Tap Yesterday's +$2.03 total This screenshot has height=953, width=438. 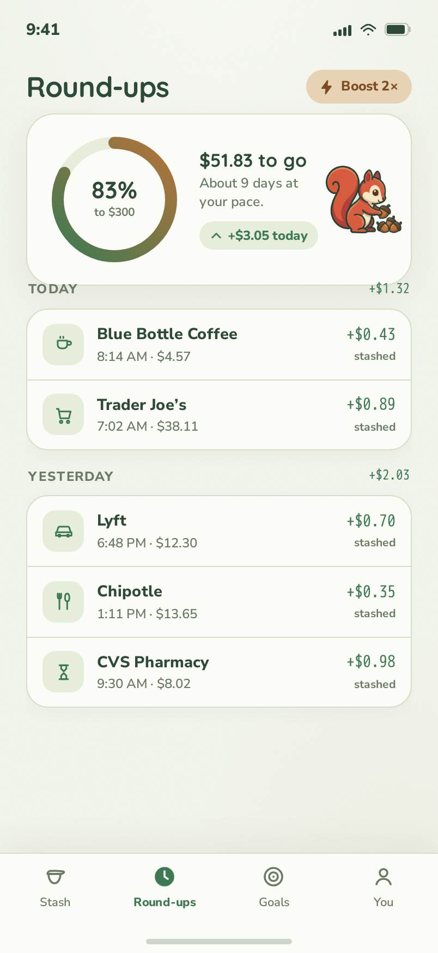click(x=389, y=475)
